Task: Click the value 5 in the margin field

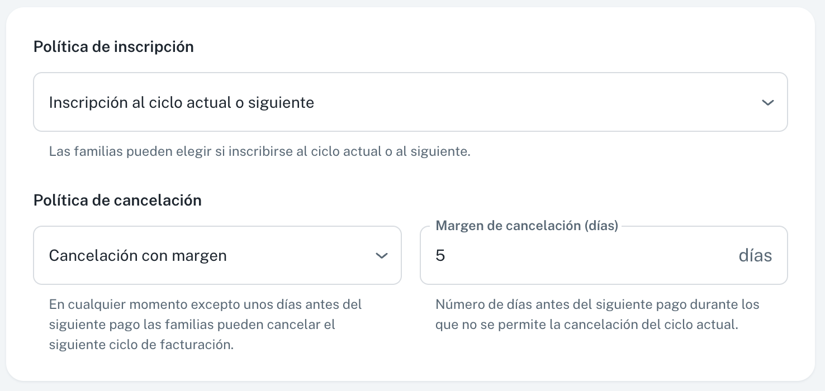Action: pos(440,256)
